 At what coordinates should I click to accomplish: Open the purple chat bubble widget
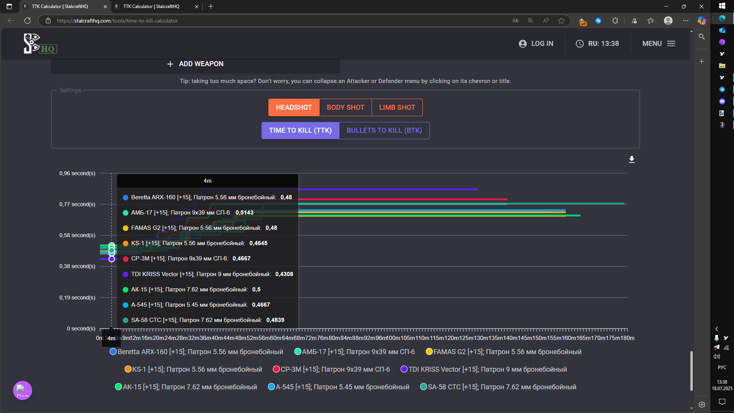[23, 390]
